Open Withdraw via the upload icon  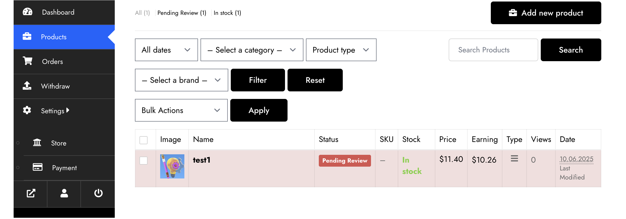tap(27, 86)
